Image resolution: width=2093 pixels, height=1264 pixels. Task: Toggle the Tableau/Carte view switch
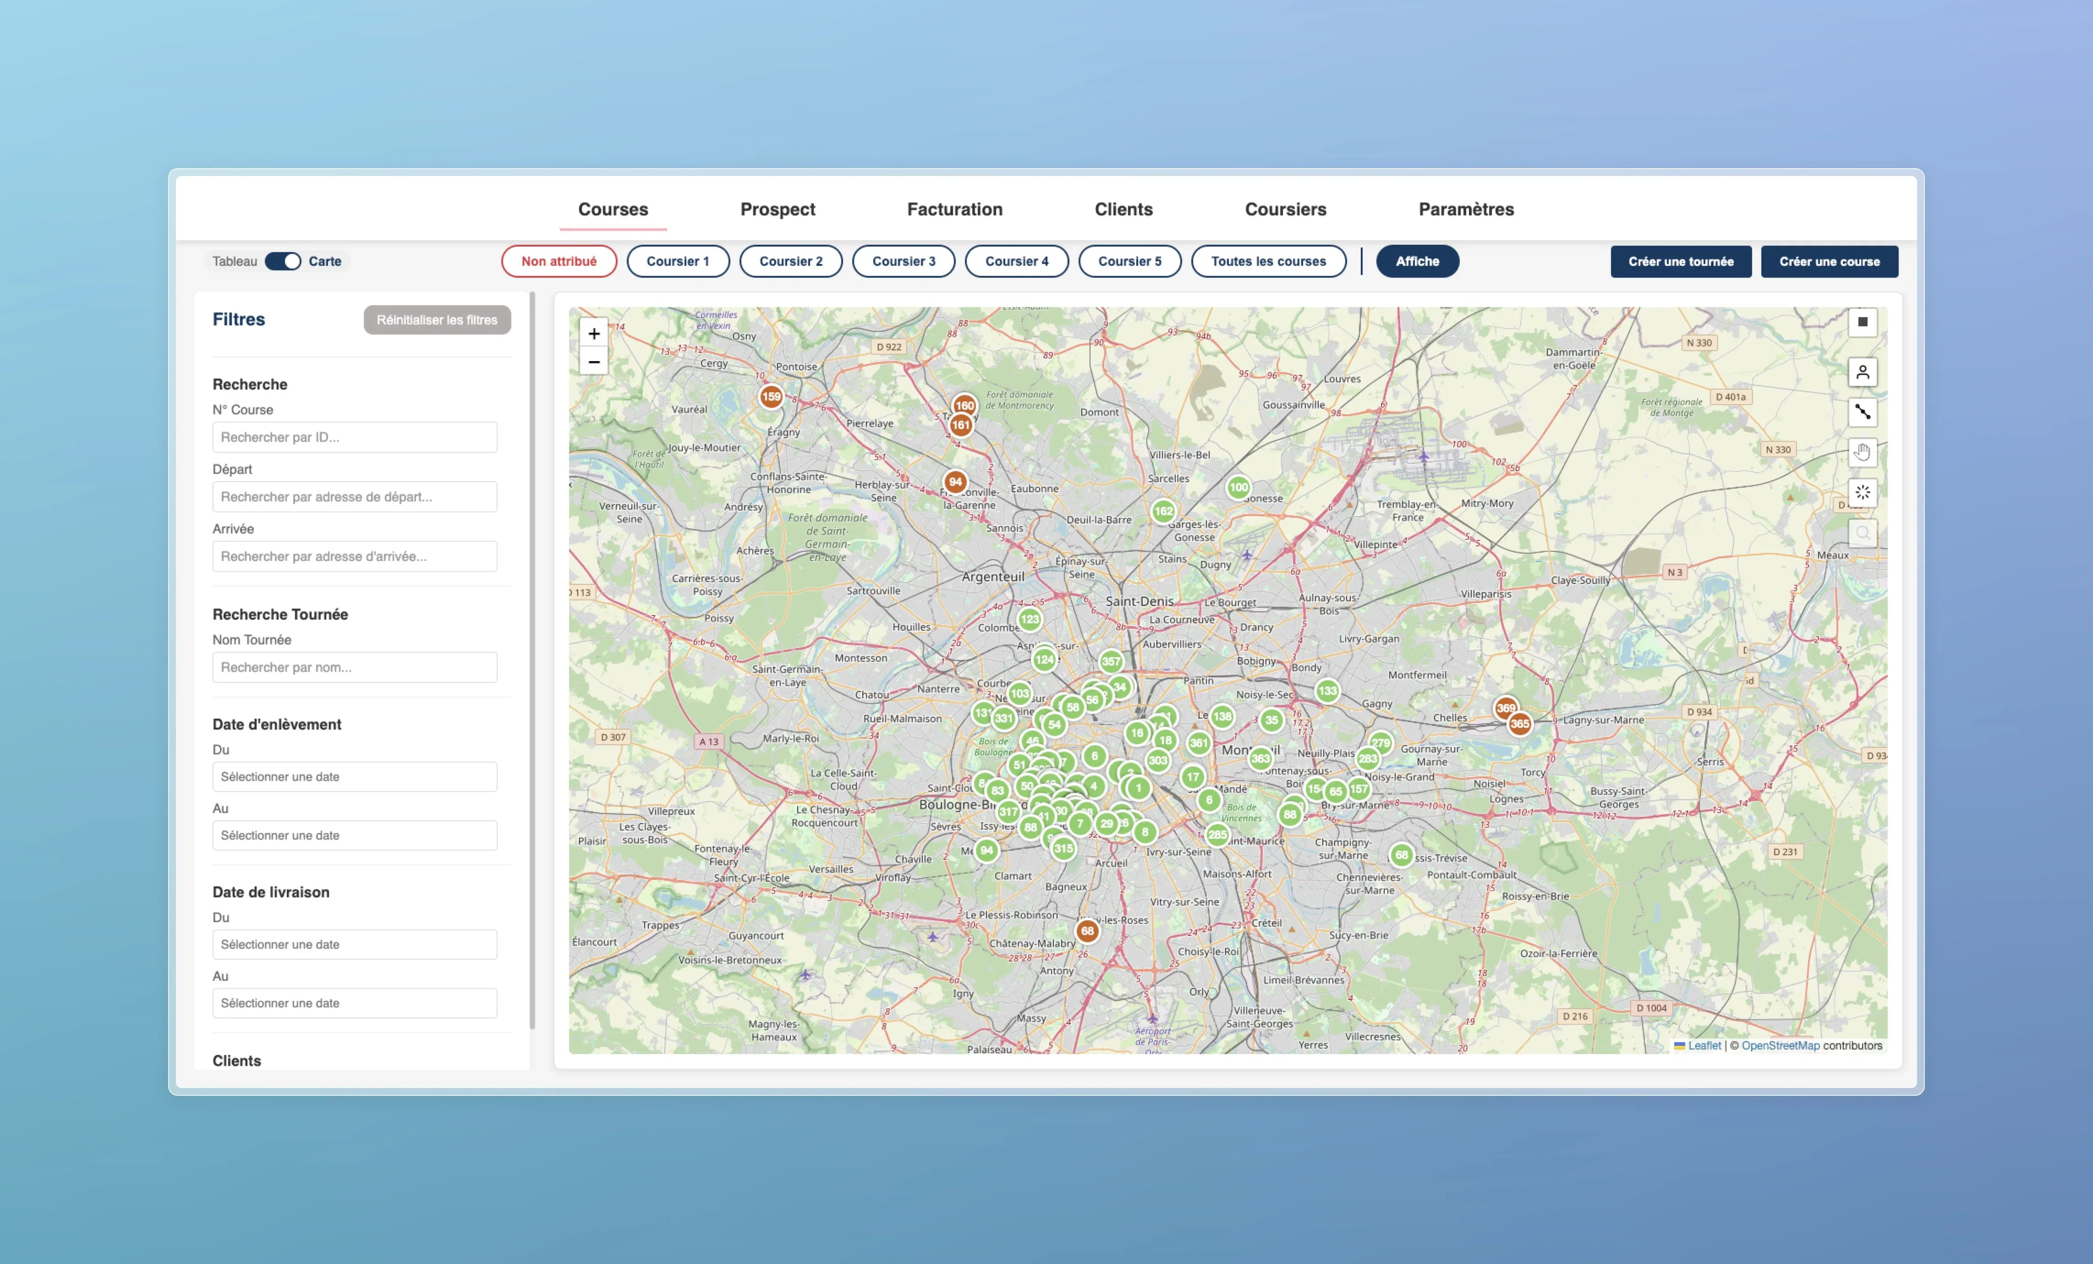tap(282, 262)
